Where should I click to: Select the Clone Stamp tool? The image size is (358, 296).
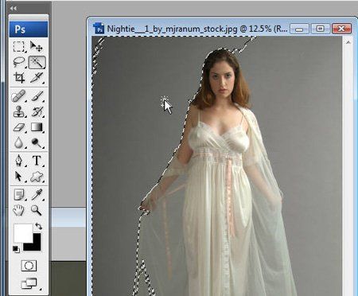click(x=19, y=111)
